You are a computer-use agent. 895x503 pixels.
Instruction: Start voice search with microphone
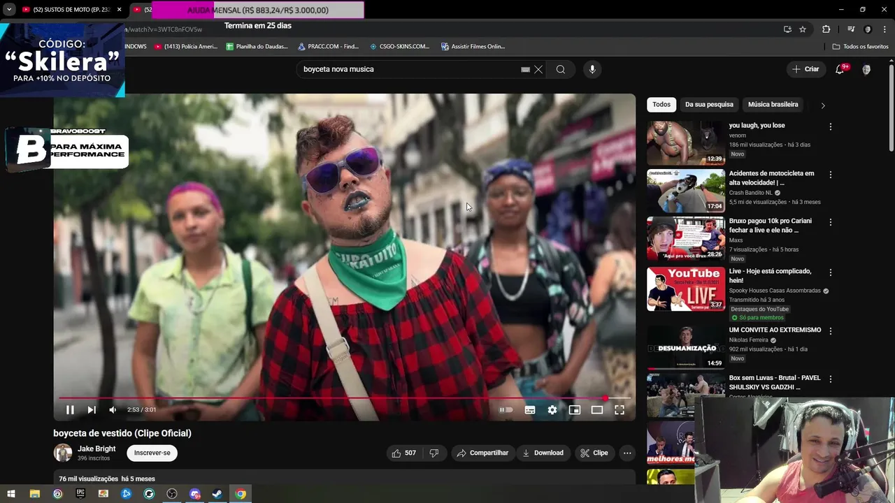point(592,69)
